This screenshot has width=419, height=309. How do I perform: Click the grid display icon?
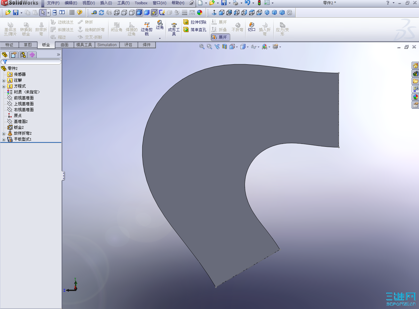72,12
